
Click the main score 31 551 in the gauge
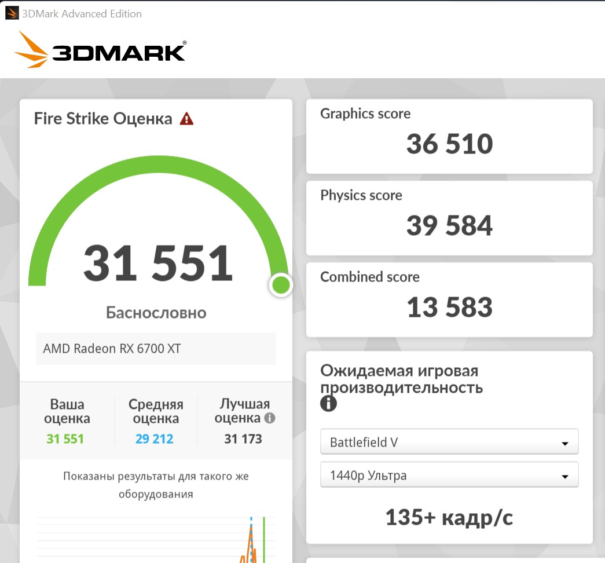pos(158,264)
